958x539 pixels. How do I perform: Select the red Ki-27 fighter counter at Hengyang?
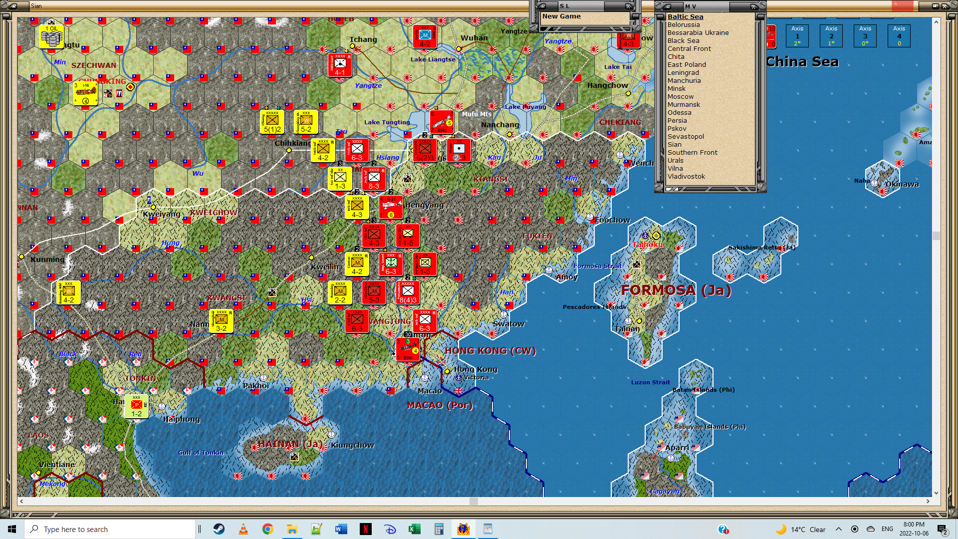click(x=391, y=207)
